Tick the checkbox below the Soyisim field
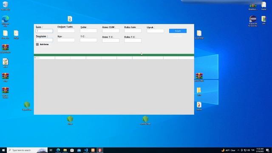Screen dimensions: 272x153 37,44
